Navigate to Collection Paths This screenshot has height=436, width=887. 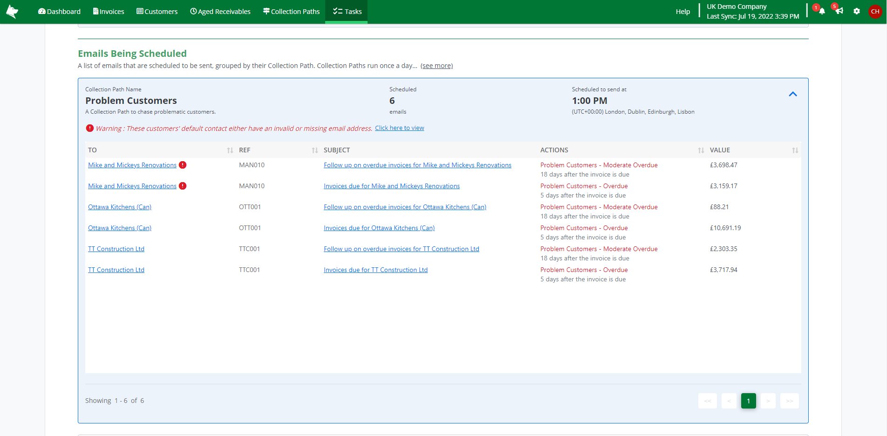[291, 12]
